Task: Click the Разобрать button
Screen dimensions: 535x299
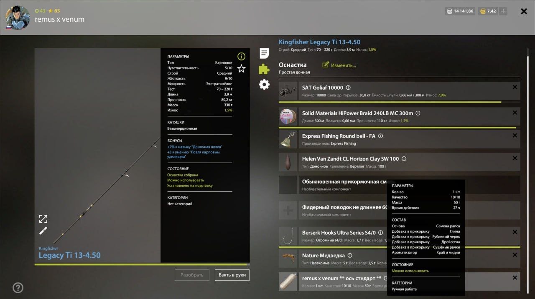Action: (x=192, y=275)
